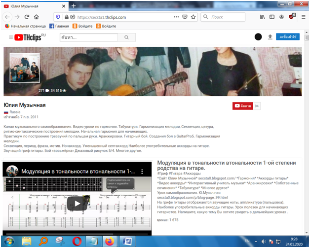Open Windows Start menu
This screenshot has width=310, height=248.
tap(9, 241)
